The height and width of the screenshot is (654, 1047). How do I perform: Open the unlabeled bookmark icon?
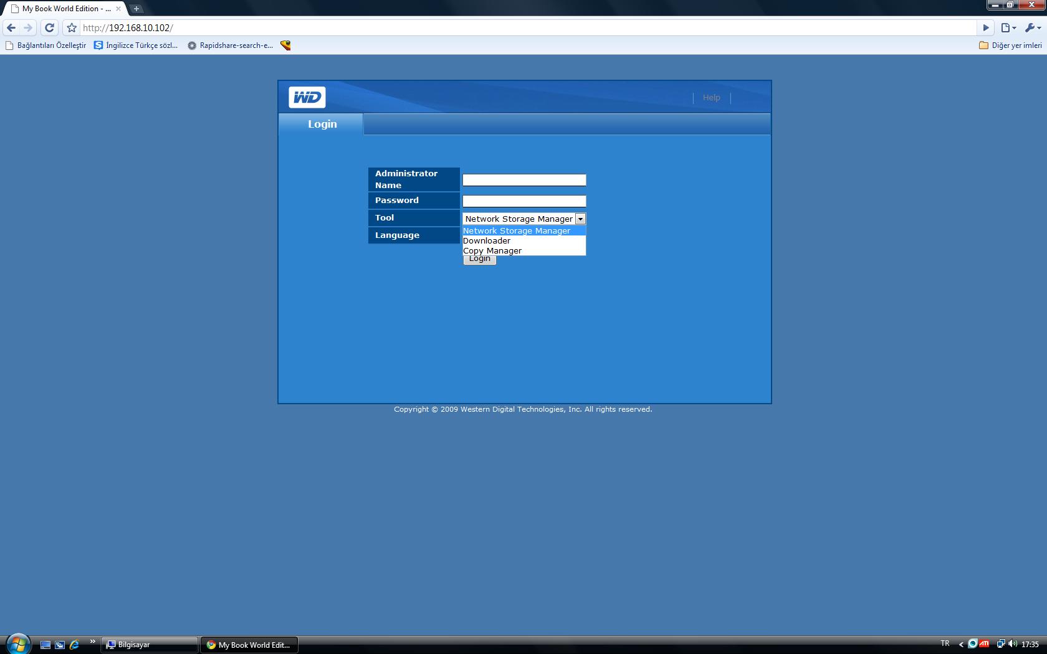click(285, 45)
